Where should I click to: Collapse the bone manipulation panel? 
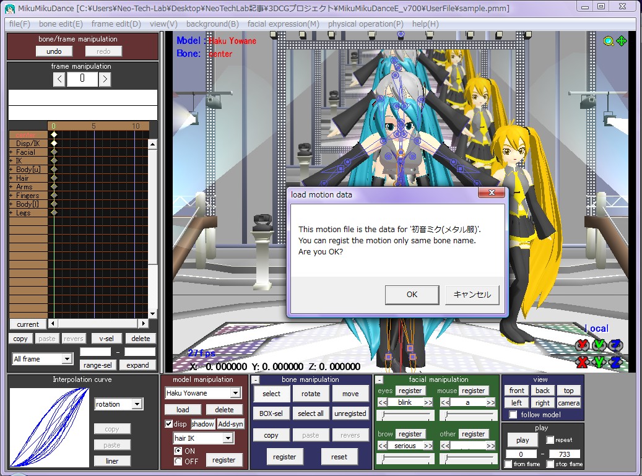coord(255,380)
